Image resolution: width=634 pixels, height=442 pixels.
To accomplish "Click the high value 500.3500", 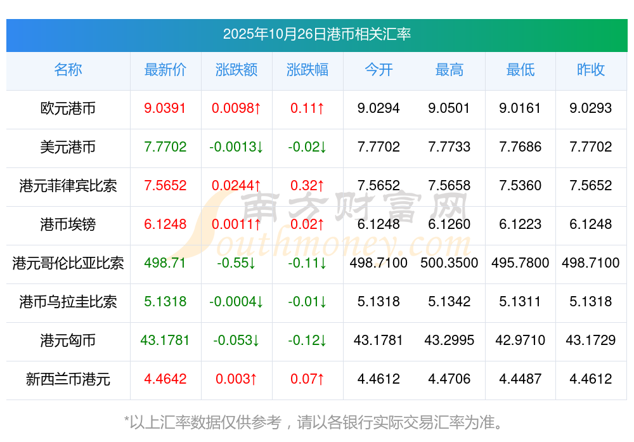I will point(450,263).
